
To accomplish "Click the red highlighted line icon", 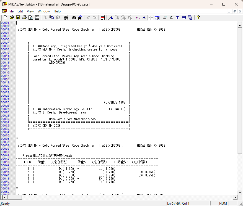I will tap(103, 18).
